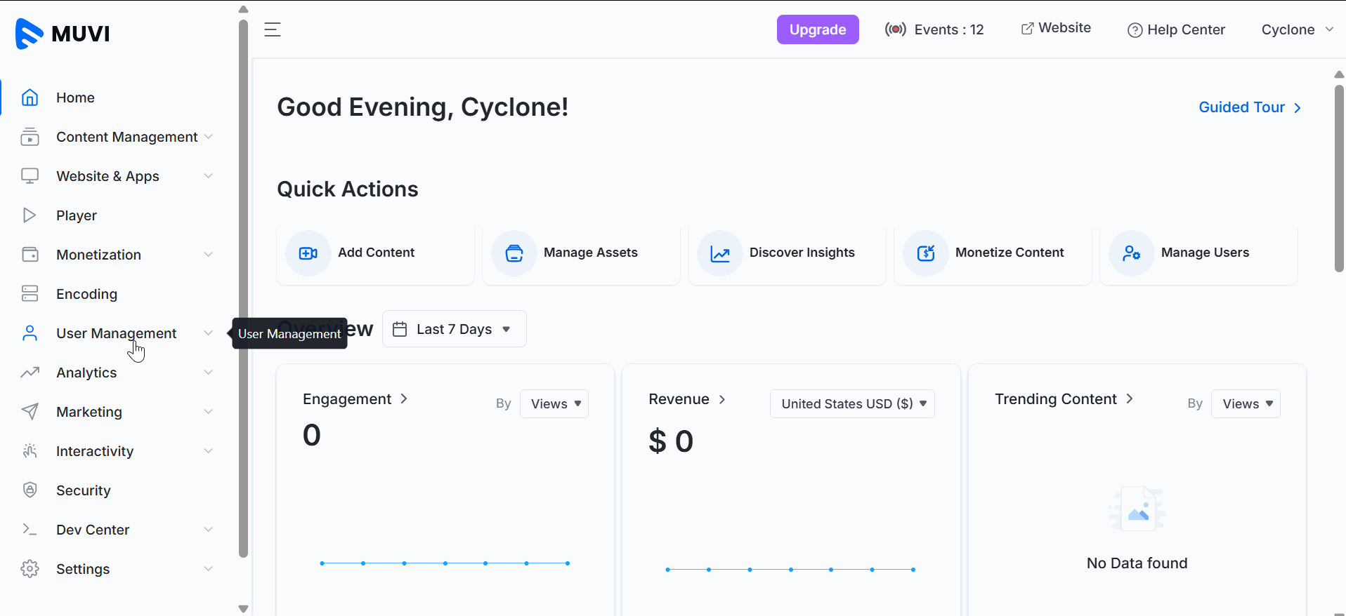
Task: Go to Home in the sidebar
Action: tap(75, 98)
